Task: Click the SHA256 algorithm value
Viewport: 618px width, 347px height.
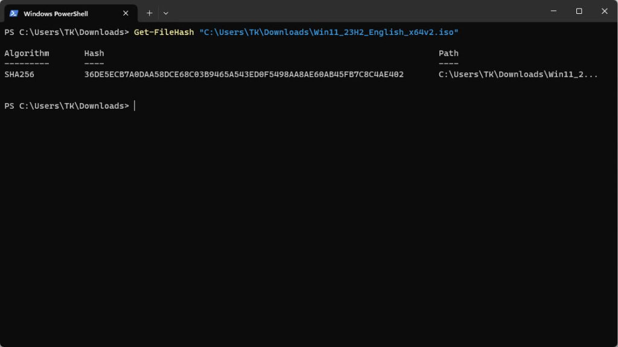Action: click(x=19, y=74)
